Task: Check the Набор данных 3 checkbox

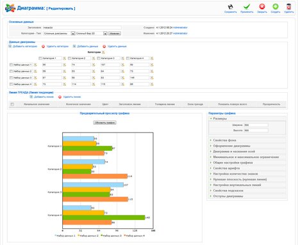Action: tap(11, 78)
